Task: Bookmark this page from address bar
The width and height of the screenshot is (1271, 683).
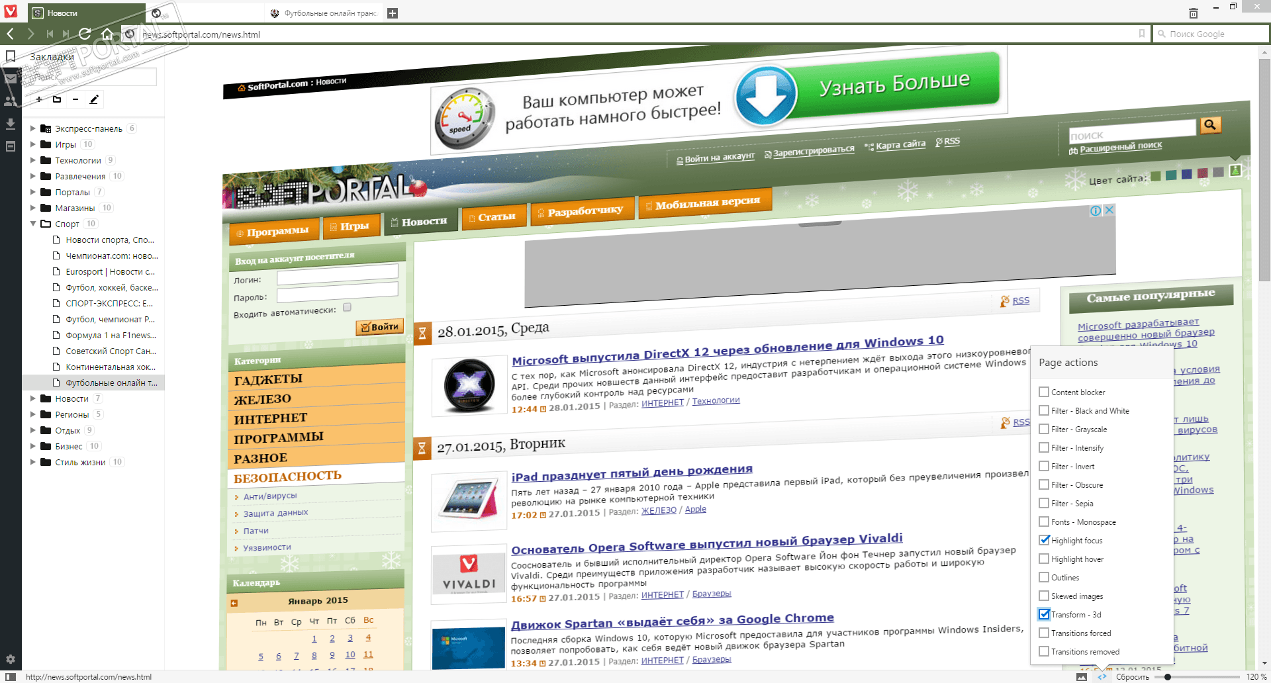Action: [1141, 34]
